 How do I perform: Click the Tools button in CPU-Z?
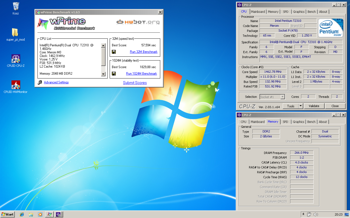pyautogui.click(x=291, y=106)
